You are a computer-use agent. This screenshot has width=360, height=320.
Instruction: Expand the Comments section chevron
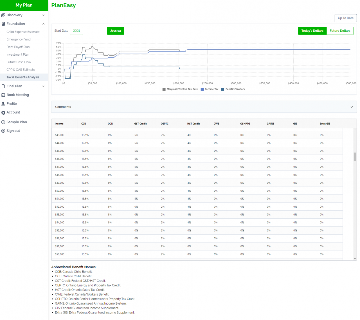tap(352, 107)
